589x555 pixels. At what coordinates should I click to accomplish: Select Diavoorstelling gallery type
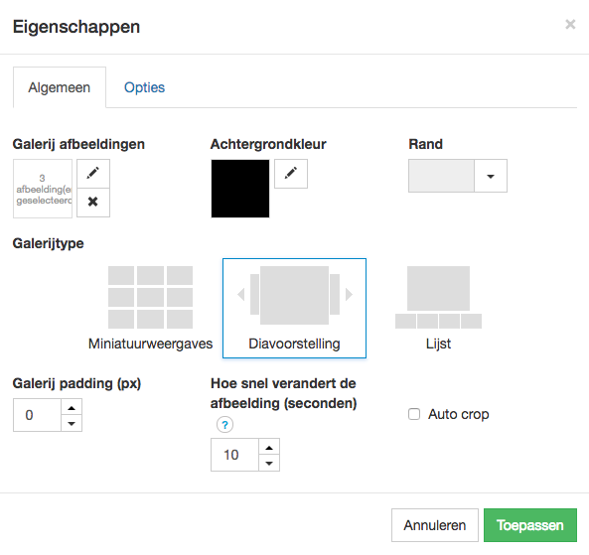[x=294, y=308]
